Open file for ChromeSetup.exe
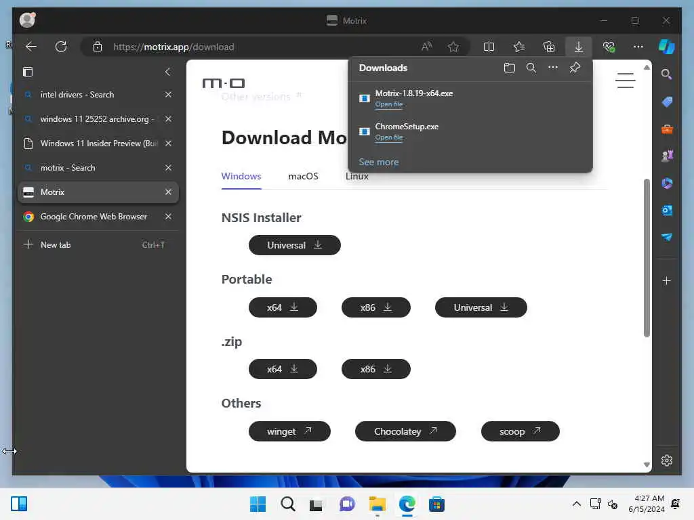The height and width of the screenshot is (520, 694). tap(389, 137)
